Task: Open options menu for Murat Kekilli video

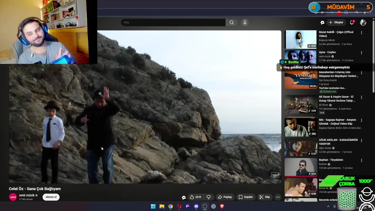Action: [361, 33]
